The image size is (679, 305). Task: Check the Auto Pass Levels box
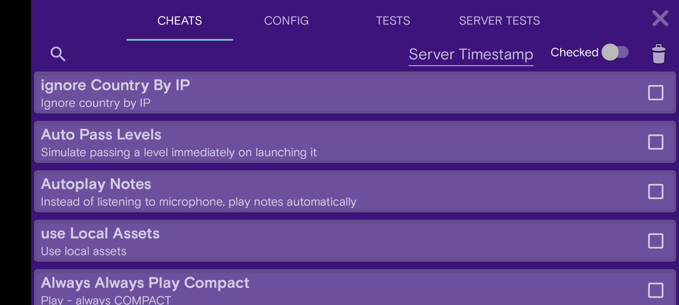click(655, 142)
